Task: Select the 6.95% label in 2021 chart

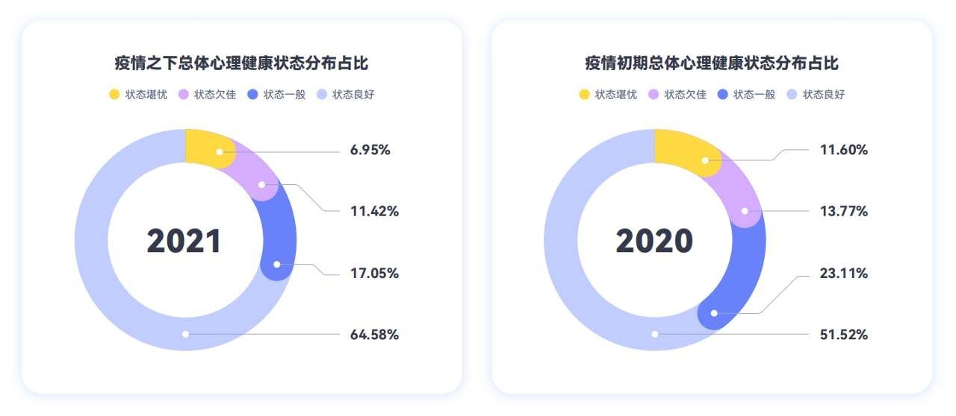Action: point(370,150)
